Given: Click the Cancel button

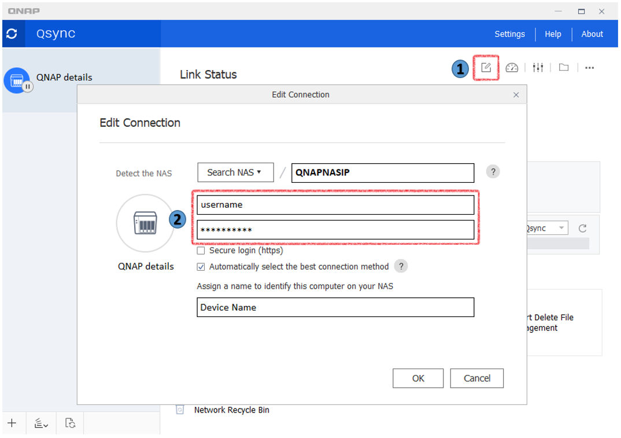Looking at the screenshot, I should click(x=476, y=378).
